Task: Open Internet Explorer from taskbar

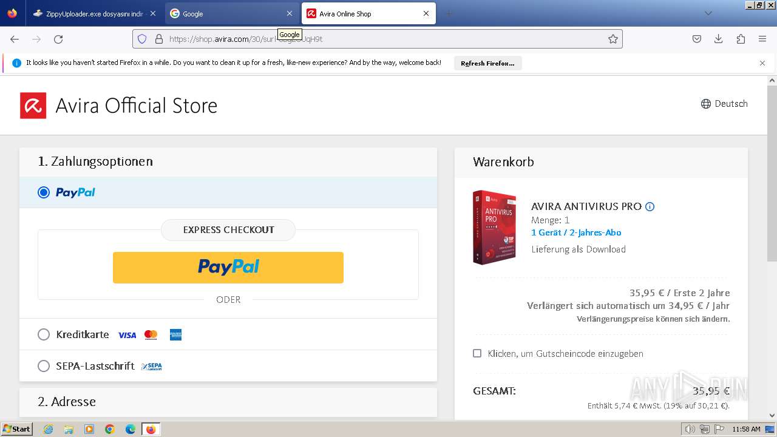Action: click(x=49, y=429)
